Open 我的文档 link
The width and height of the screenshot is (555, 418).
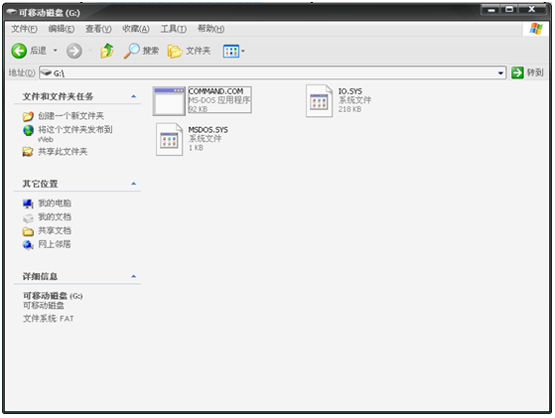point(55,216)
